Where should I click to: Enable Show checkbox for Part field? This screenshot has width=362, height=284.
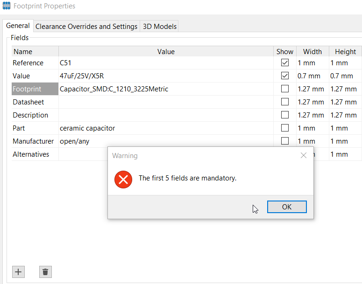(284, 128)
